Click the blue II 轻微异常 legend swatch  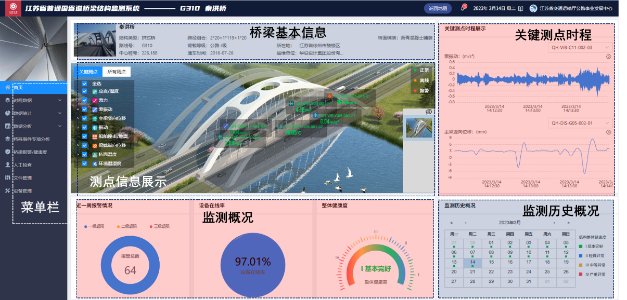click(580, 255)
